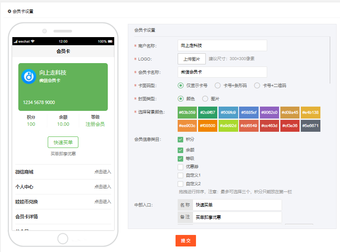The image size is (340, 252).
Task: Tap the 快速买单 button in the preview
Action: (x=63, y=142)
